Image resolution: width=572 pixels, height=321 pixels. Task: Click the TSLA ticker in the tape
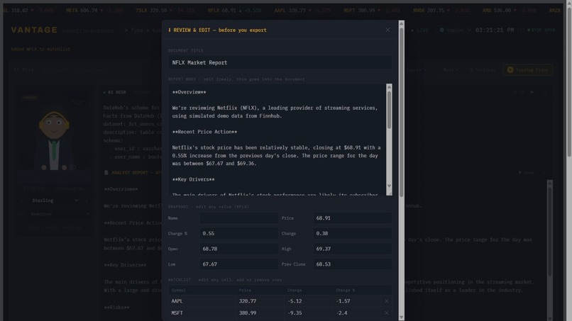pos(165,10)
